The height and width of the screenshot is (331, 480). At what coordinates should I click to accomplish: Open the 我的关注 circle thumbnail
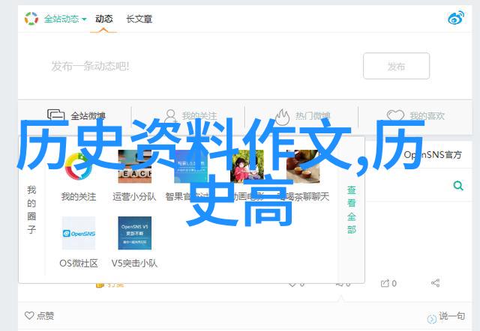78,167
